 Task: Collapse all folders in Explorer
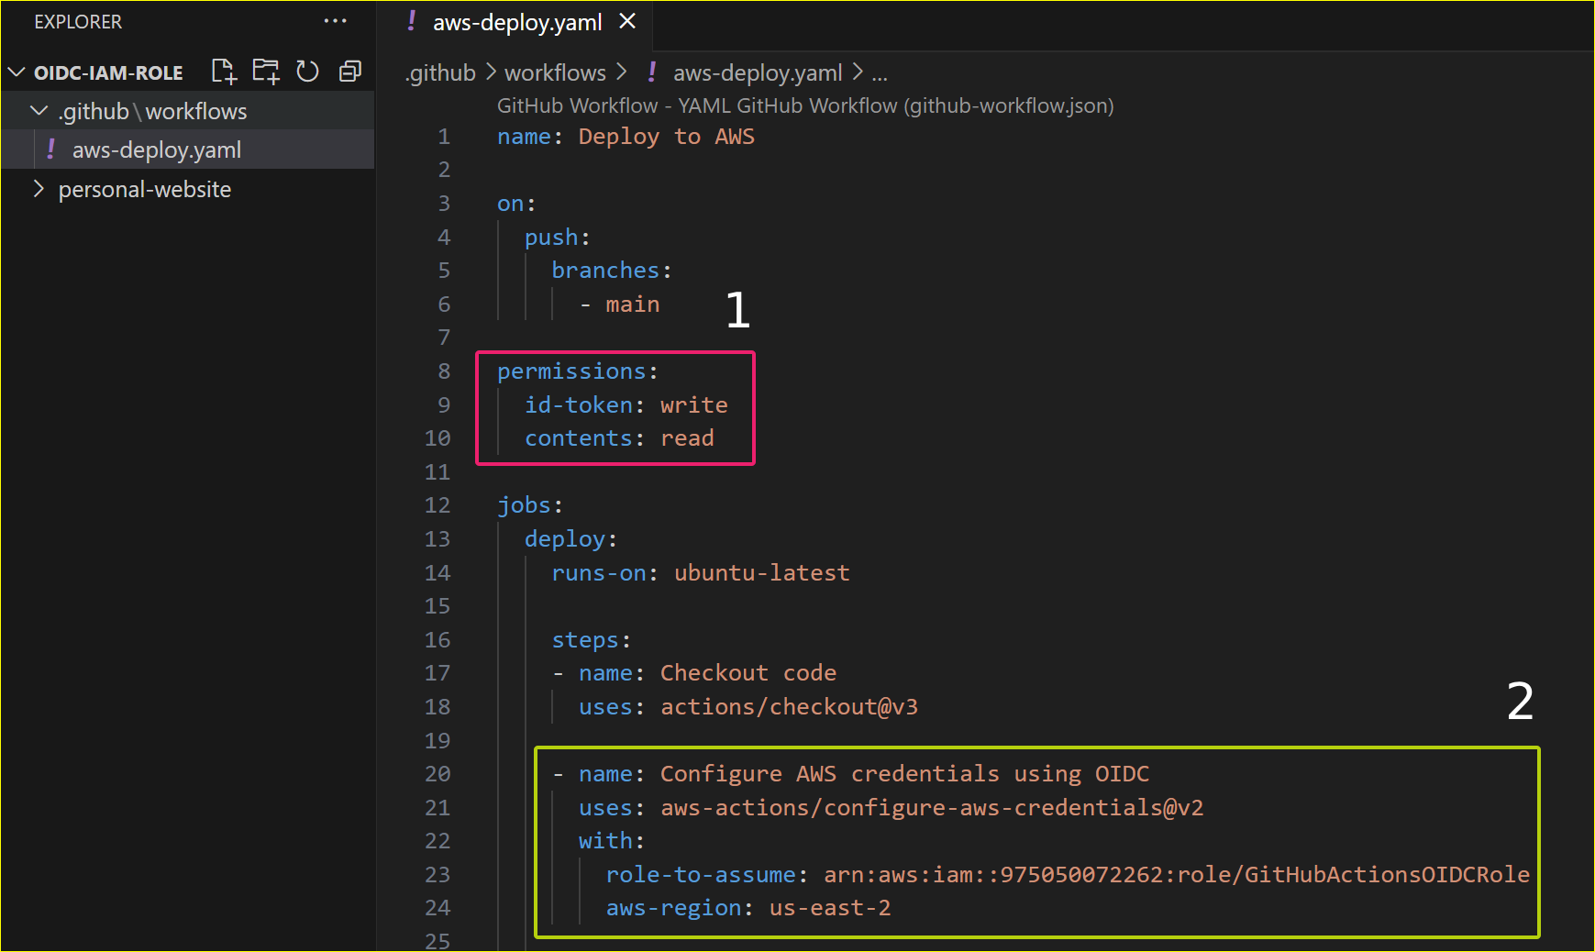click(350, 72)
